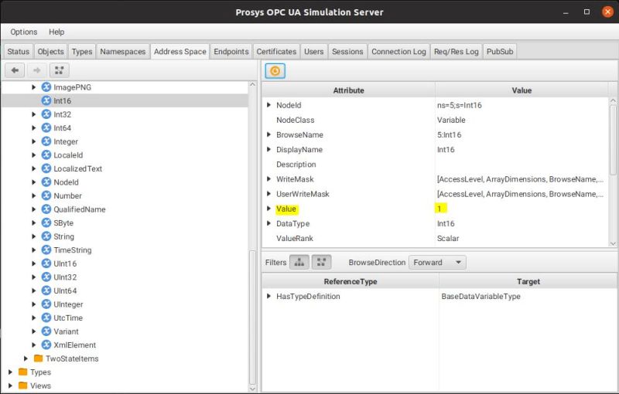Click the String variable node icon
Viewport: 619px width, 394px height.
coord(46,236)
